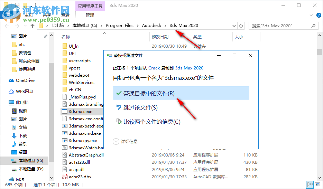Open 河东软件园 quick access folder

pos(26,61)
